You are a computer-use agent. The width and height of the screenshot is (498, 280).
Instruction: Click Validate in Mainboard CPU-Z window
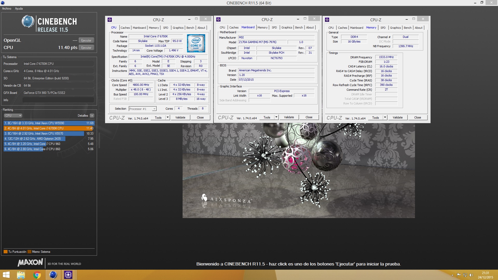[289, 117]
